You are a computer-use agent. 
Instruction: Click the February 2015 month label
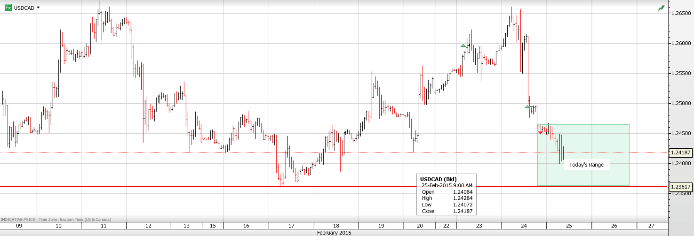pyautogui.click(x=334, y=233)
